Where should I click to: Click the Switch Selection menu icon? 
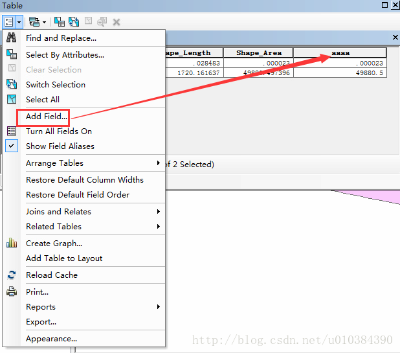[12, 84]
